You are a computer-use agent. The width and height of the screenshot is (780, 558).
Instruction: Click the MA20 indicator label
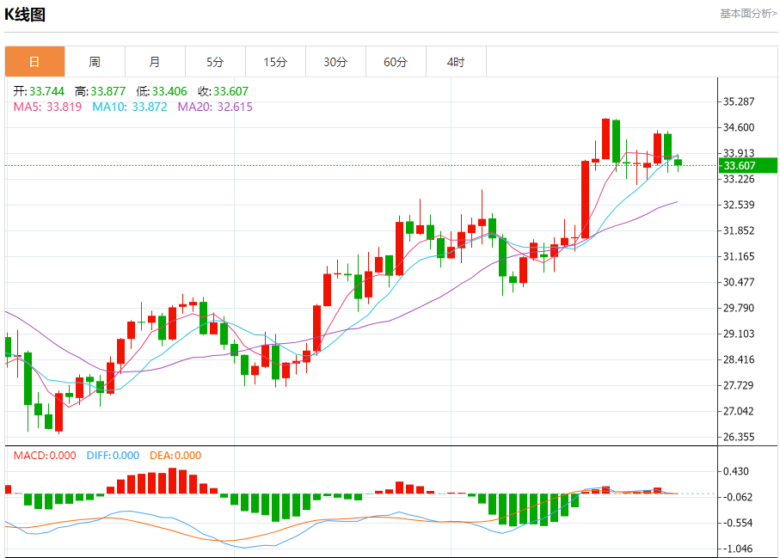tap(215, 107)
